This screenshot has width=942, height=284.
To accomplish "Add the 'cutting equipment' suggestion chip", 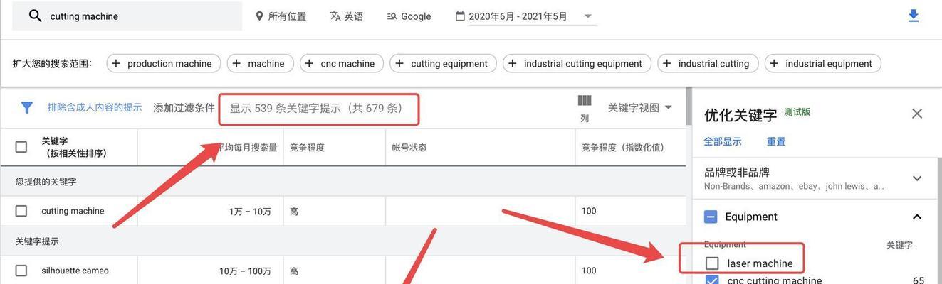I will click(443, 63).
